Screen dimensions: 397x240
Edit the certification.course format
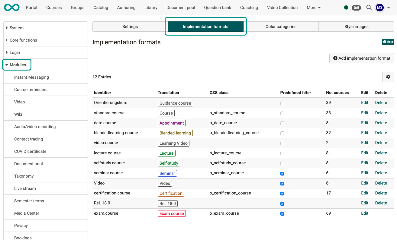pyautogui.click(x=364, y=193)
